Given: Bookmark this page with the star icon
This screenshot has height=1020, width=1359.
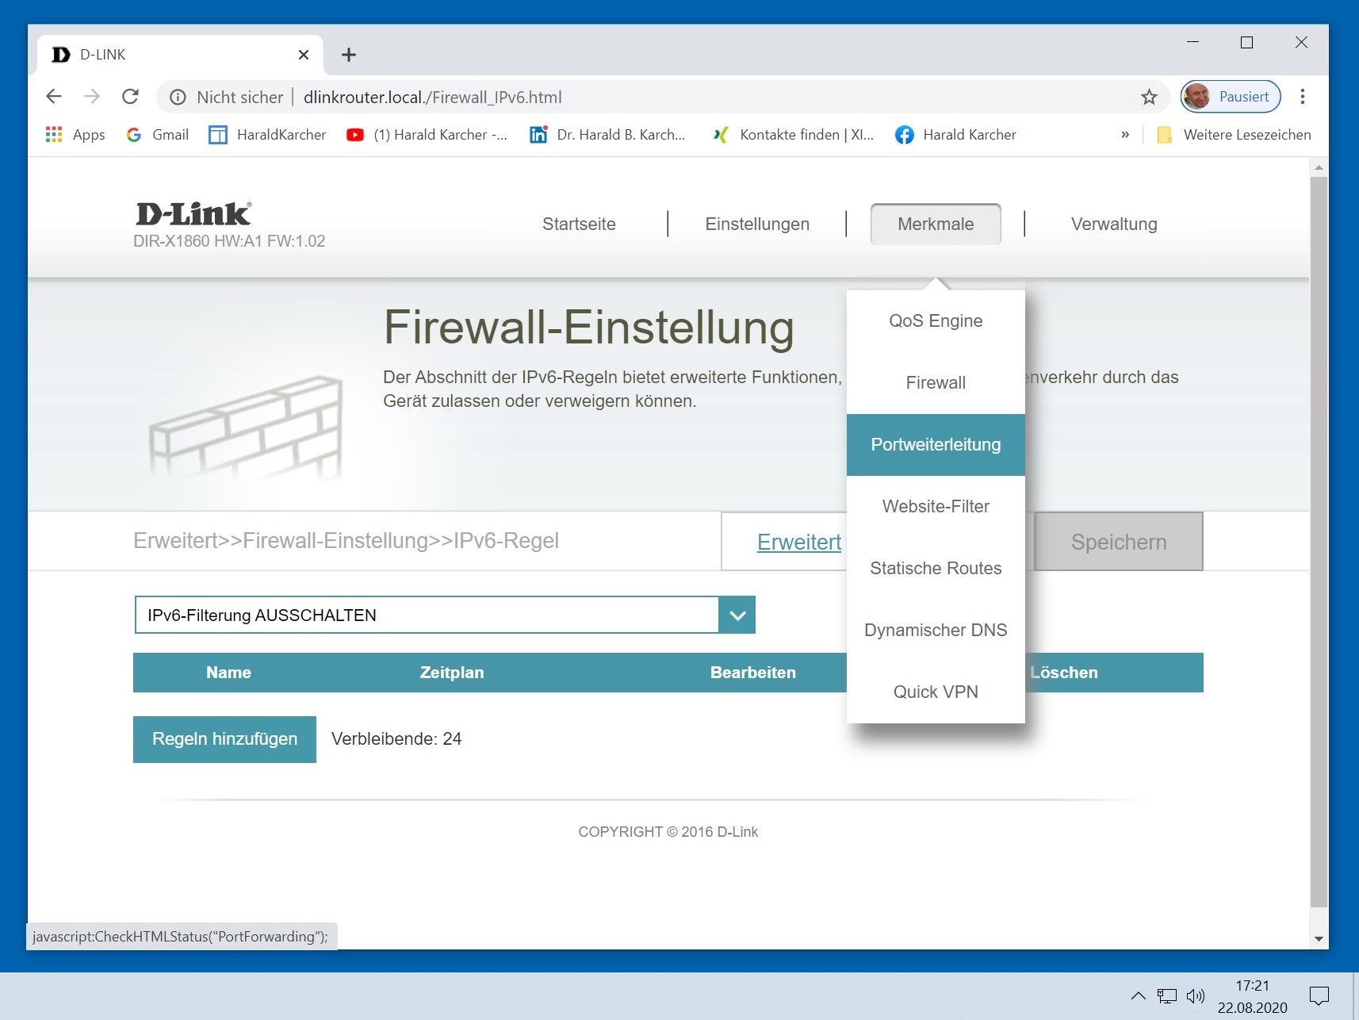Looking at the screenshot, I should [1149, 97].
